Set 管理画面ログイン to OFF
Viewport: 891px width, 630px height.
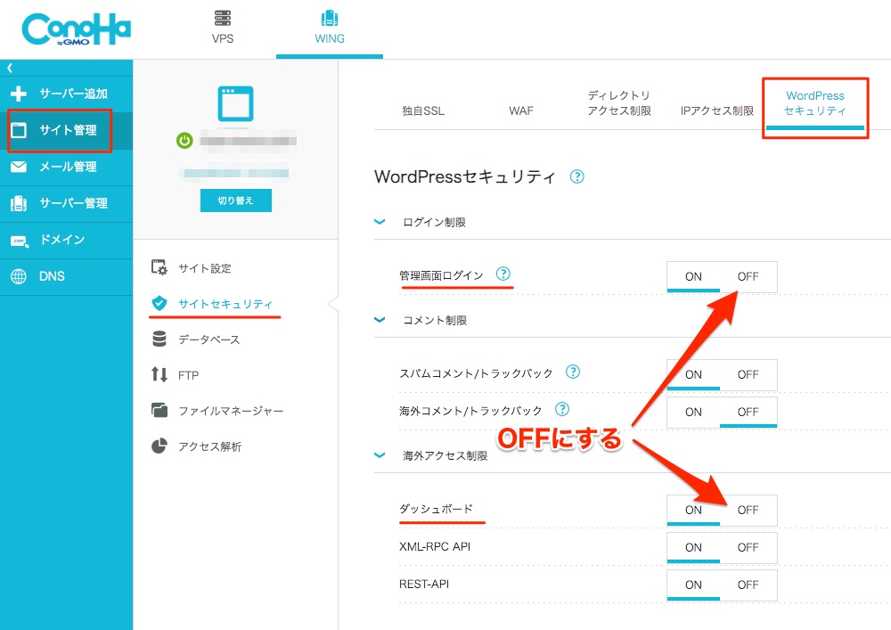tap(748, 276)
